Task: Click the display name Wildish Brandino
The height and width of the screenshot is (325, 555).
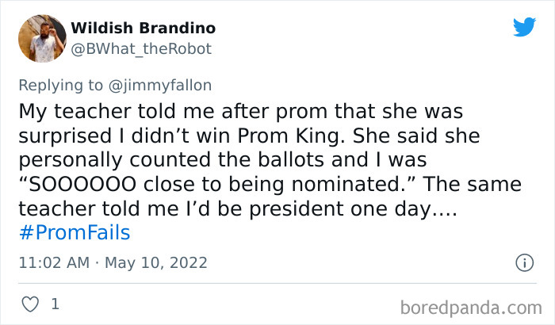Action: coord(143,29)
